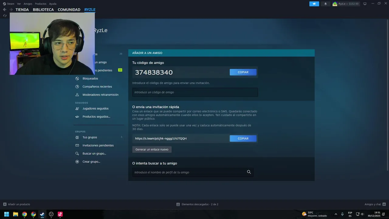Open Invitaciones pendientes under Grupos
This screenshot has width=389, height=219.
(98, 145)
